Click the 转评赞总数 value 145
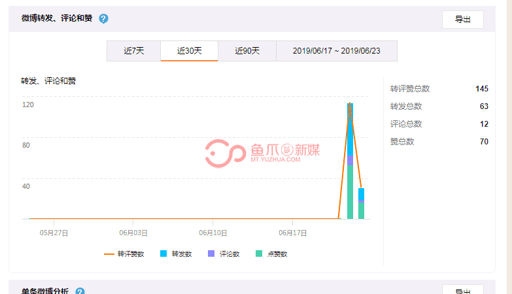 pos(482,89)
